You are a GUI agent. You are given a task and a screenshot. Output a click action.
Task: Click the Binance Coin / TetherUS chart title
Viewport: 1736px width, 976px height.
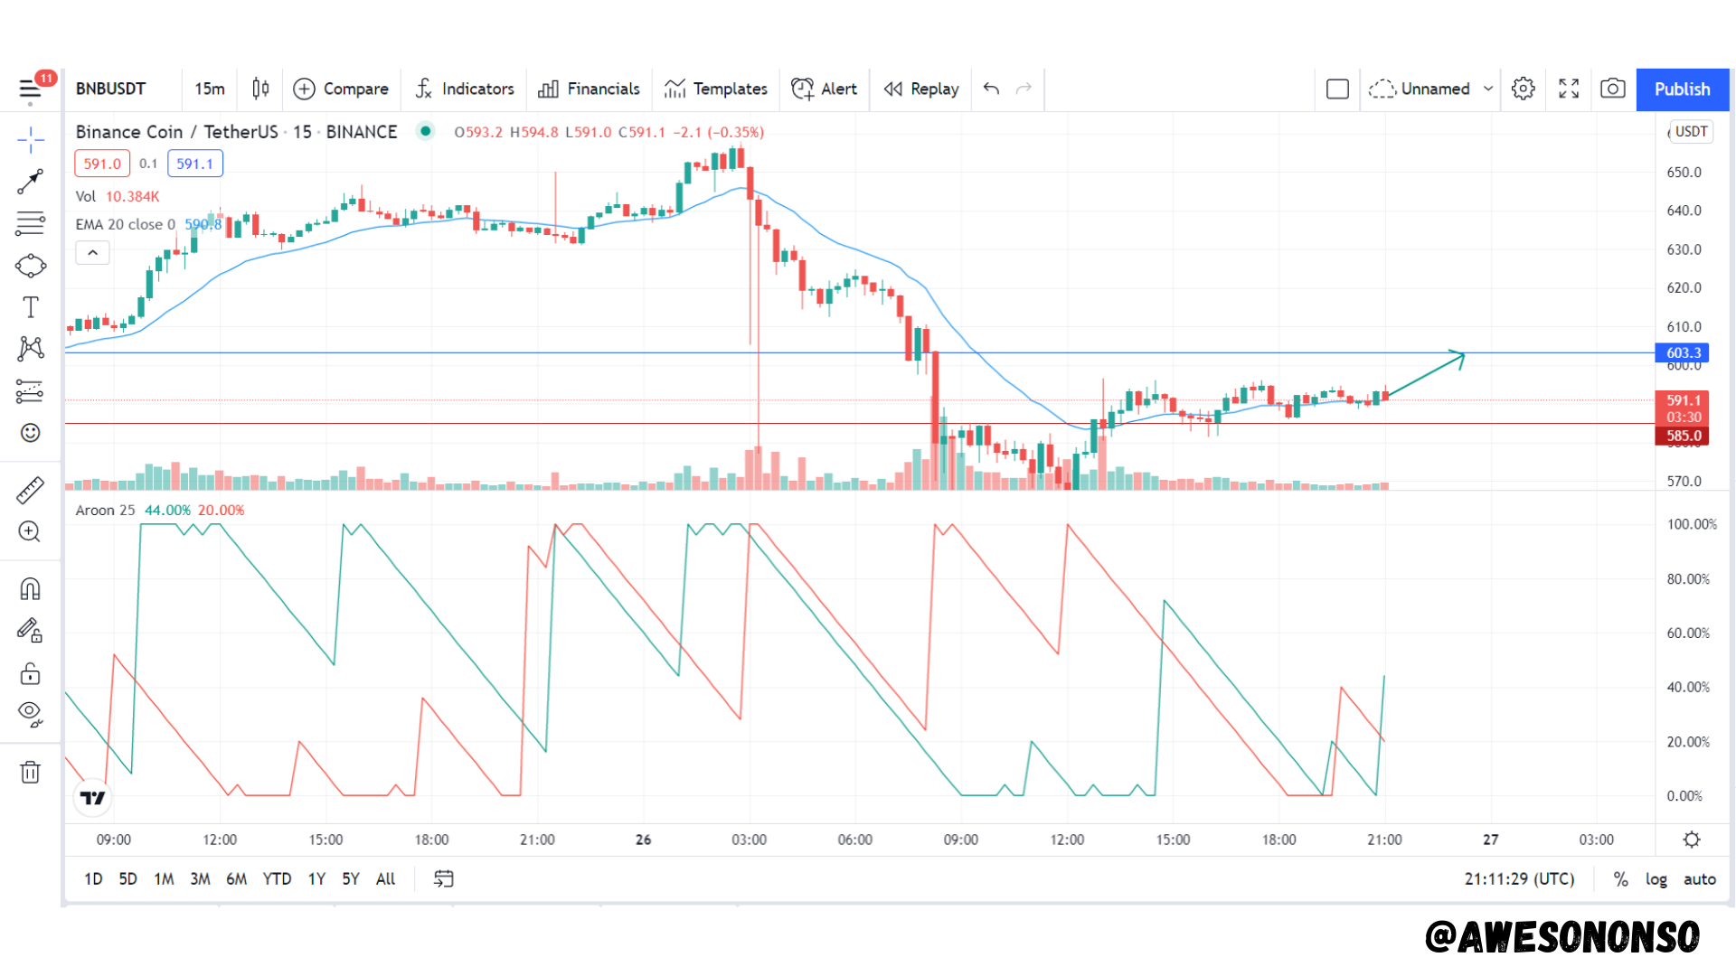pyautogui.click(x=236, y=132)
